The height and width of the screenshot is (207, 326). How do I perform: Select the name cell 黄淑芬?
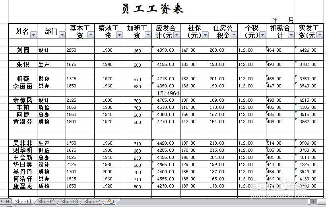point(23,122)
